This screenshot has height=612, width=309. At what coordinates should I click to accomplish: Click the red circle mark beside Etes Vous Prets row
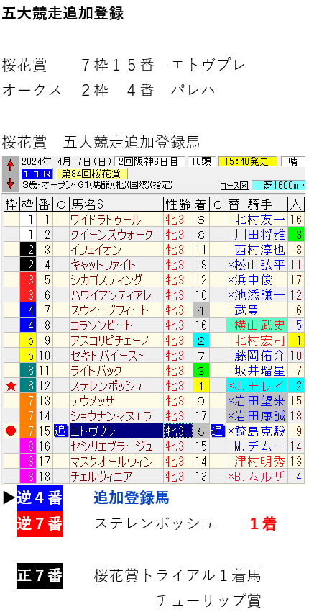click(x=11, y=431)
